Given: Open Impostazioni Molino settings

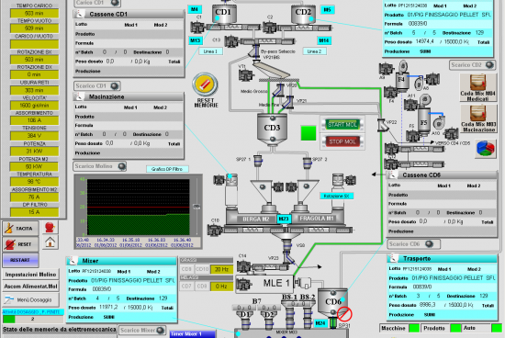Looking at the screenshot, I should point(31,275).
